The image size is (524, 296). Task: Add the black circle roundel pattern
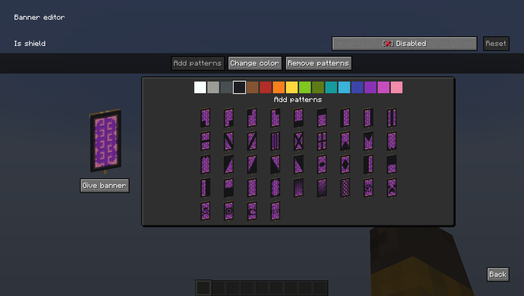[x=322, y=164]
